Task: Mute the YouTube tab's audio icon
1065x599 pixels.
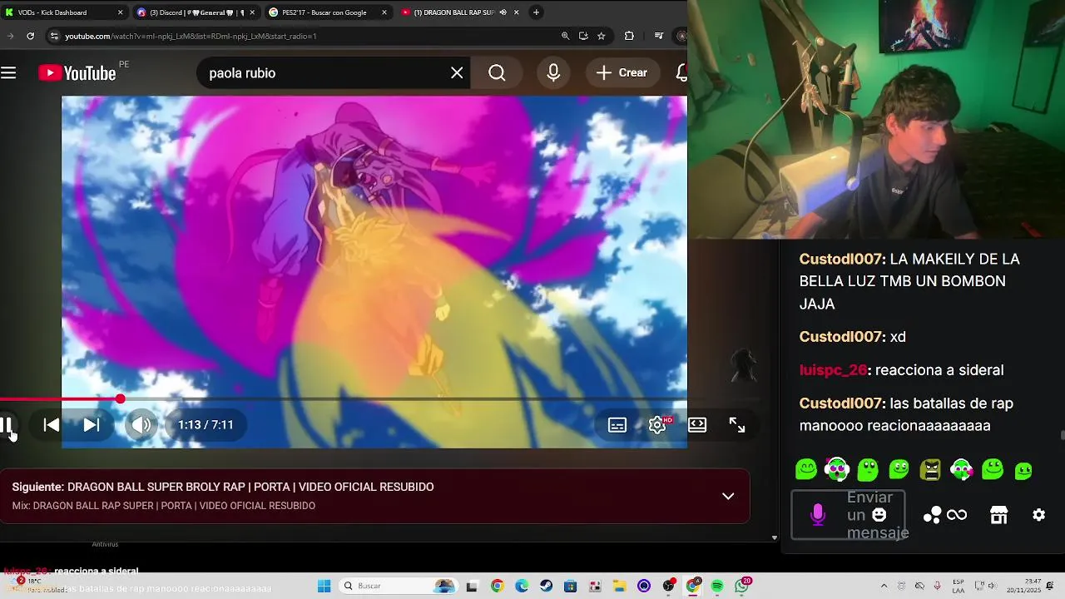Action: 503,12
